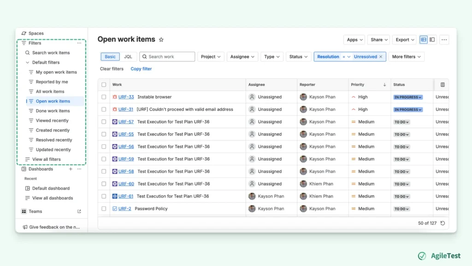Focus the Search work input field

coord(167,57)
